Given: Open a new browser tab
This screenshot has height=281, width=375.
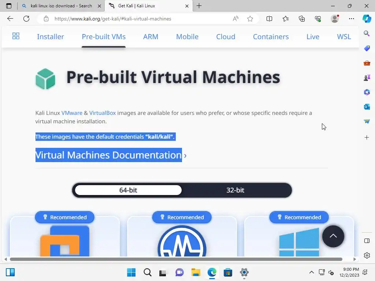Looking at the screenshot, I should pos(199,6).
